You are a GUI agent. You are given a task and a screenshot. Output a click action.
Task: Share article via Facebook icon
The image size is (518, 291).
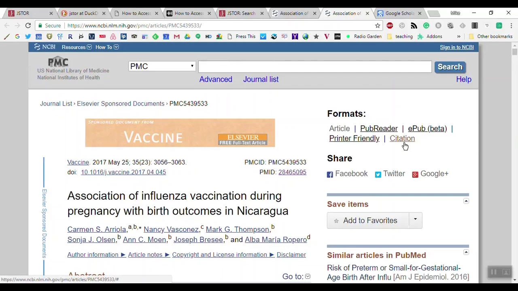point(330,174)
